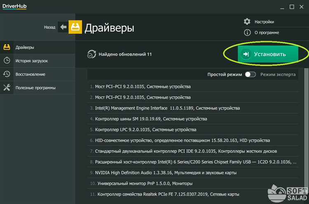Viewport: 309px width, 204px height.
Task: Click the Восстановление restore icon
Action: pos(7,74)
